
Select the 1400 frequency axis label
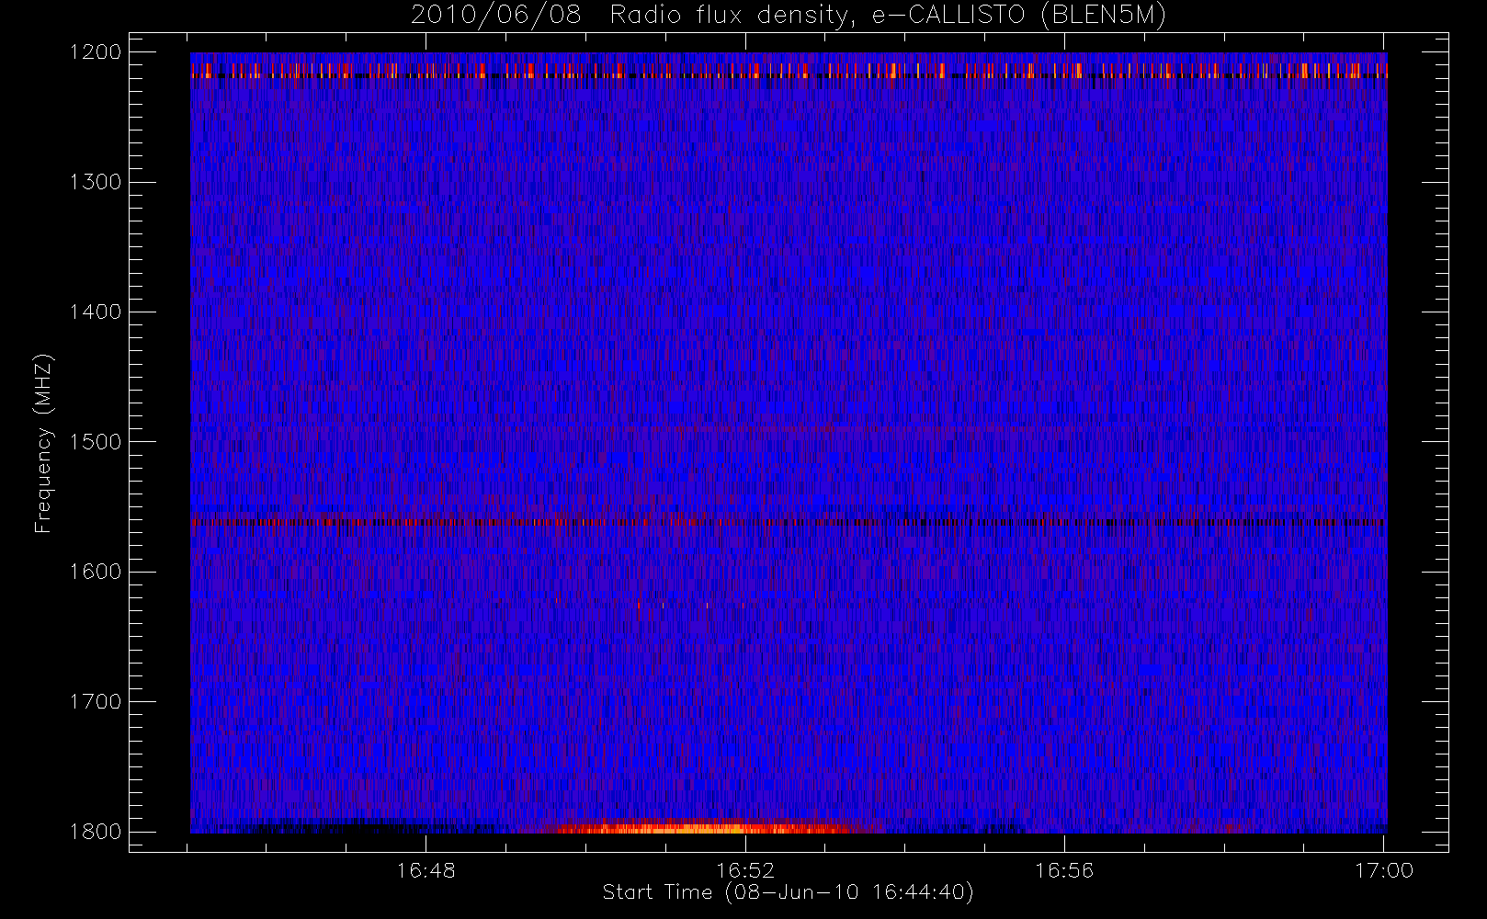tap(96, 312)
